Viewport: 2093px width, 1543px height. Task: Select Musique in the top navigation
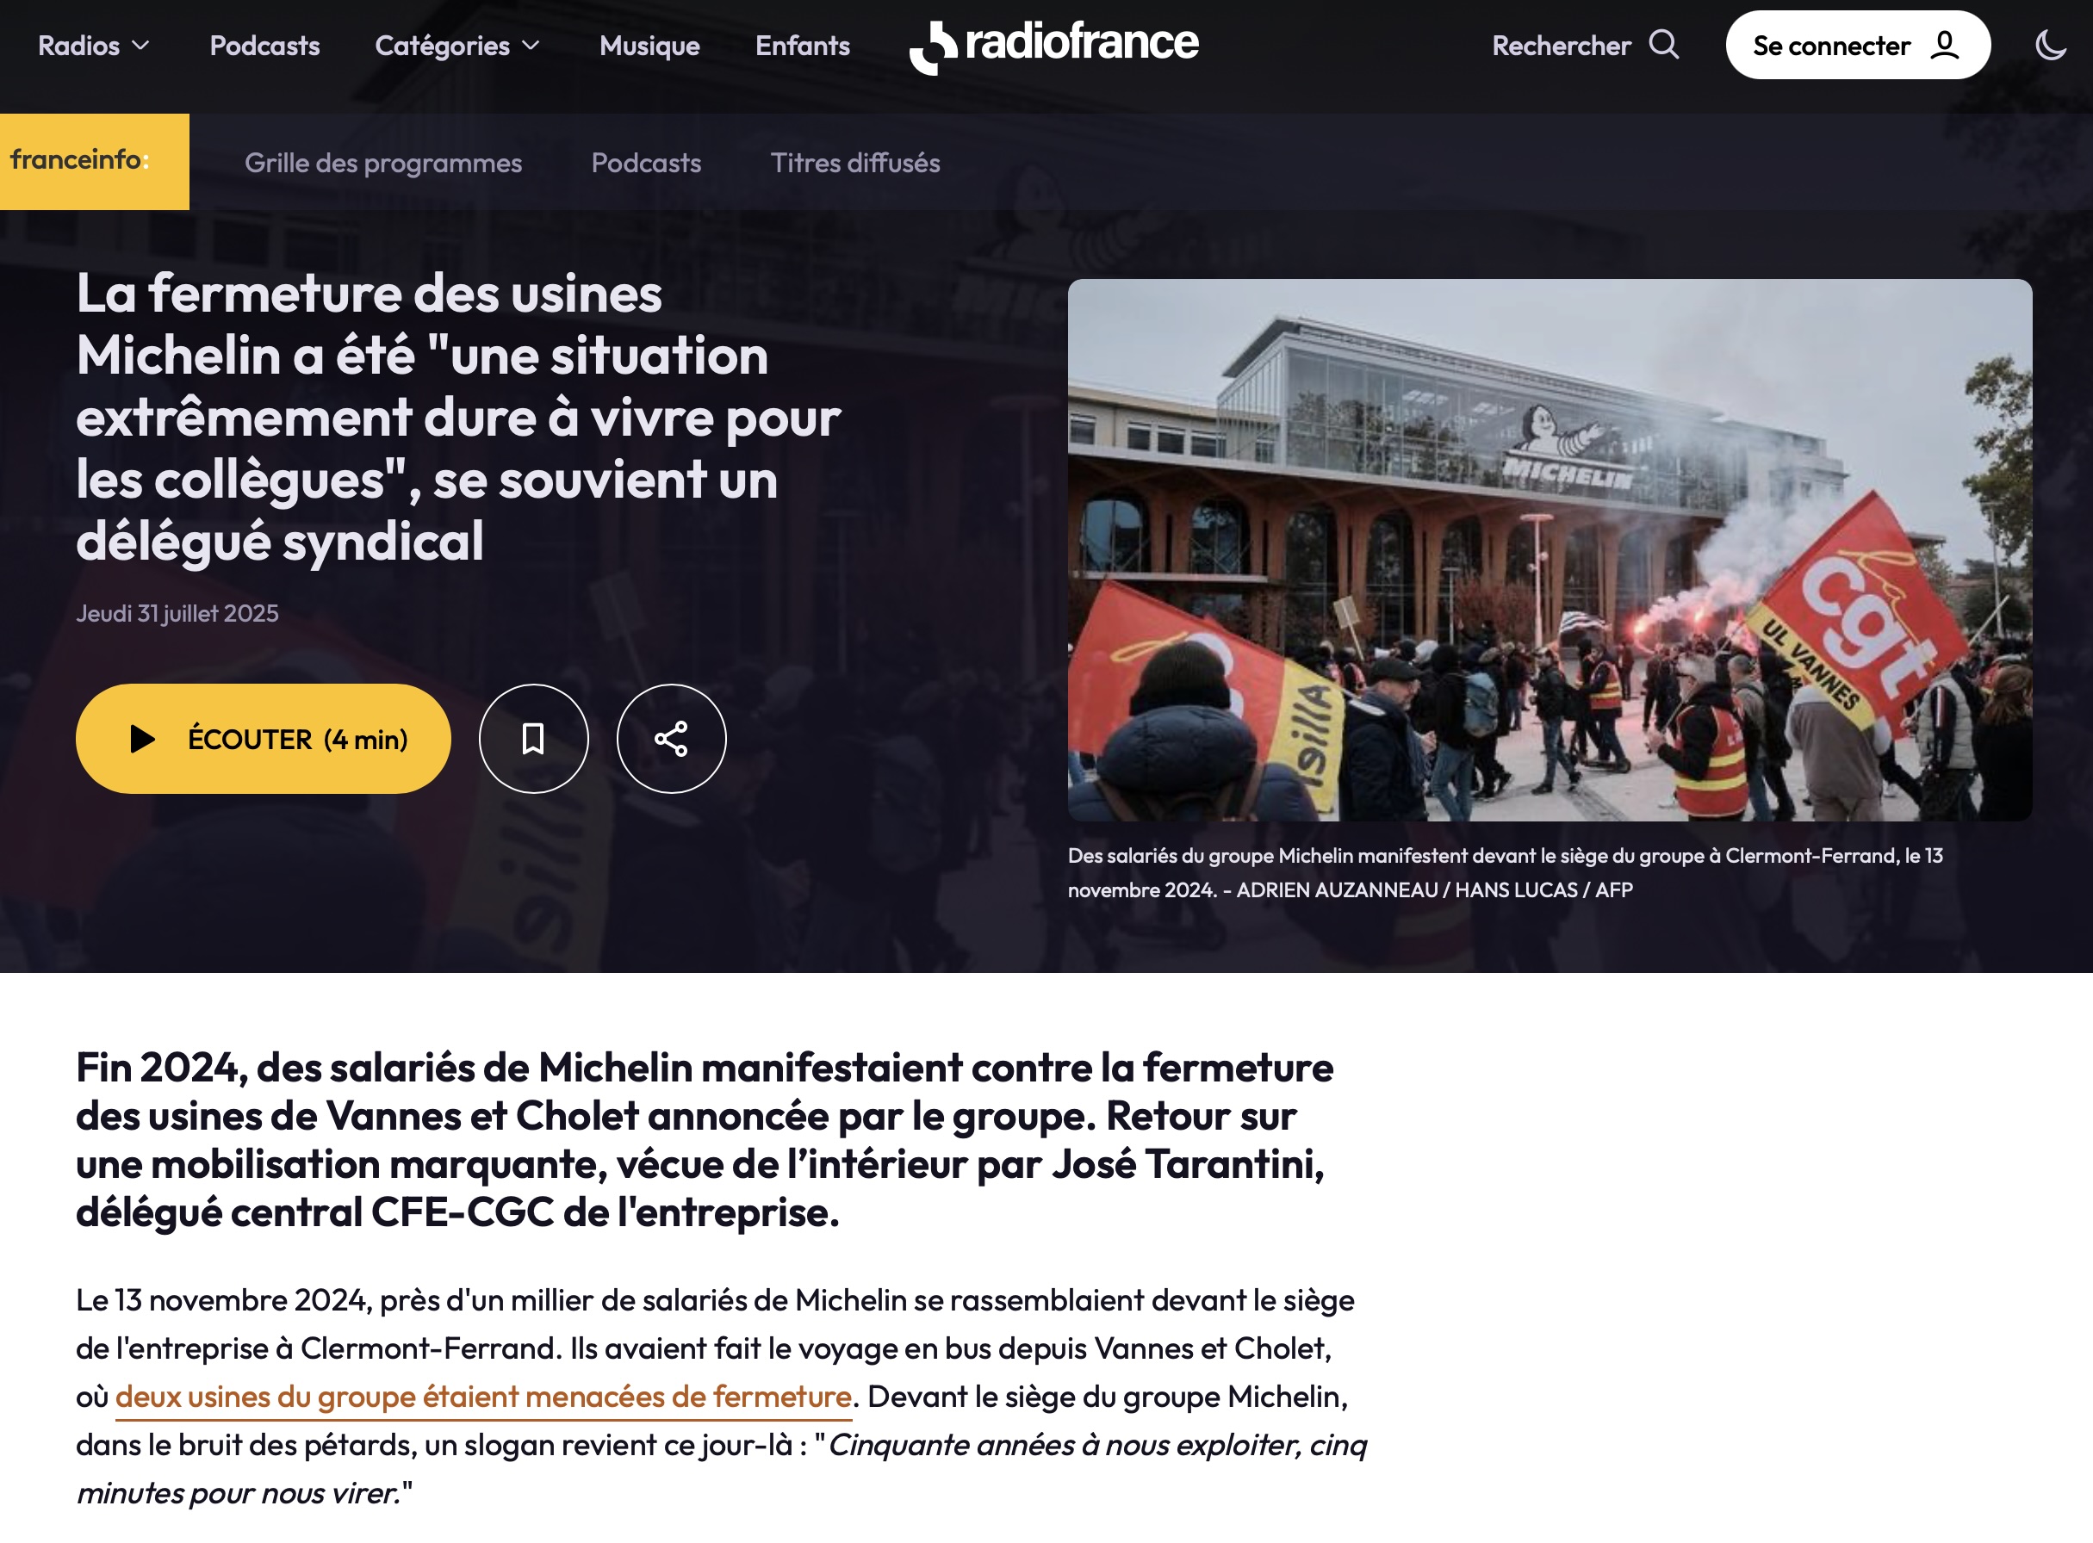point(649,45)
